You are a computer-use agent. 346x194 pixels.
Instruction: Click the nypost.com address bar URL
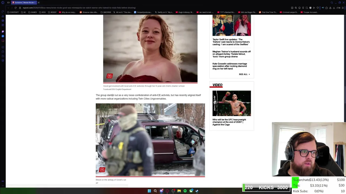click(79, 8)
